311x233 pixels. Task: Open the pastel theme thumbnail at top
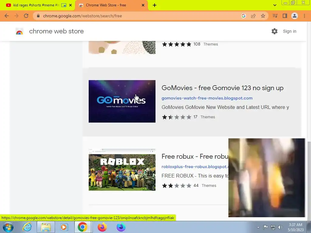tap(122, 47)
